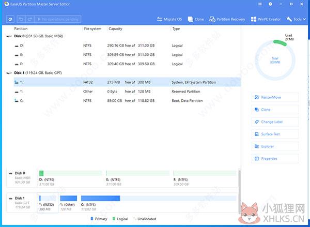Click the Properties icon
Viewport: 310px width, 227px height.
(x=257, y=159)
